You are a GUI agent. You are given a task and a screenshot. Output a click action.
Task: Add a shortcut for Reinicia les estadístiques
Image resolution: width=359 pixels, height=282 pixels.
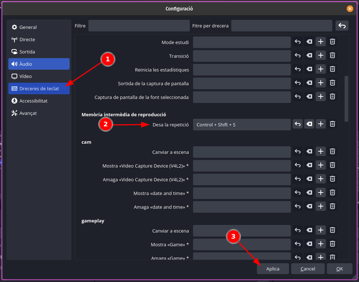click(321, 69)
